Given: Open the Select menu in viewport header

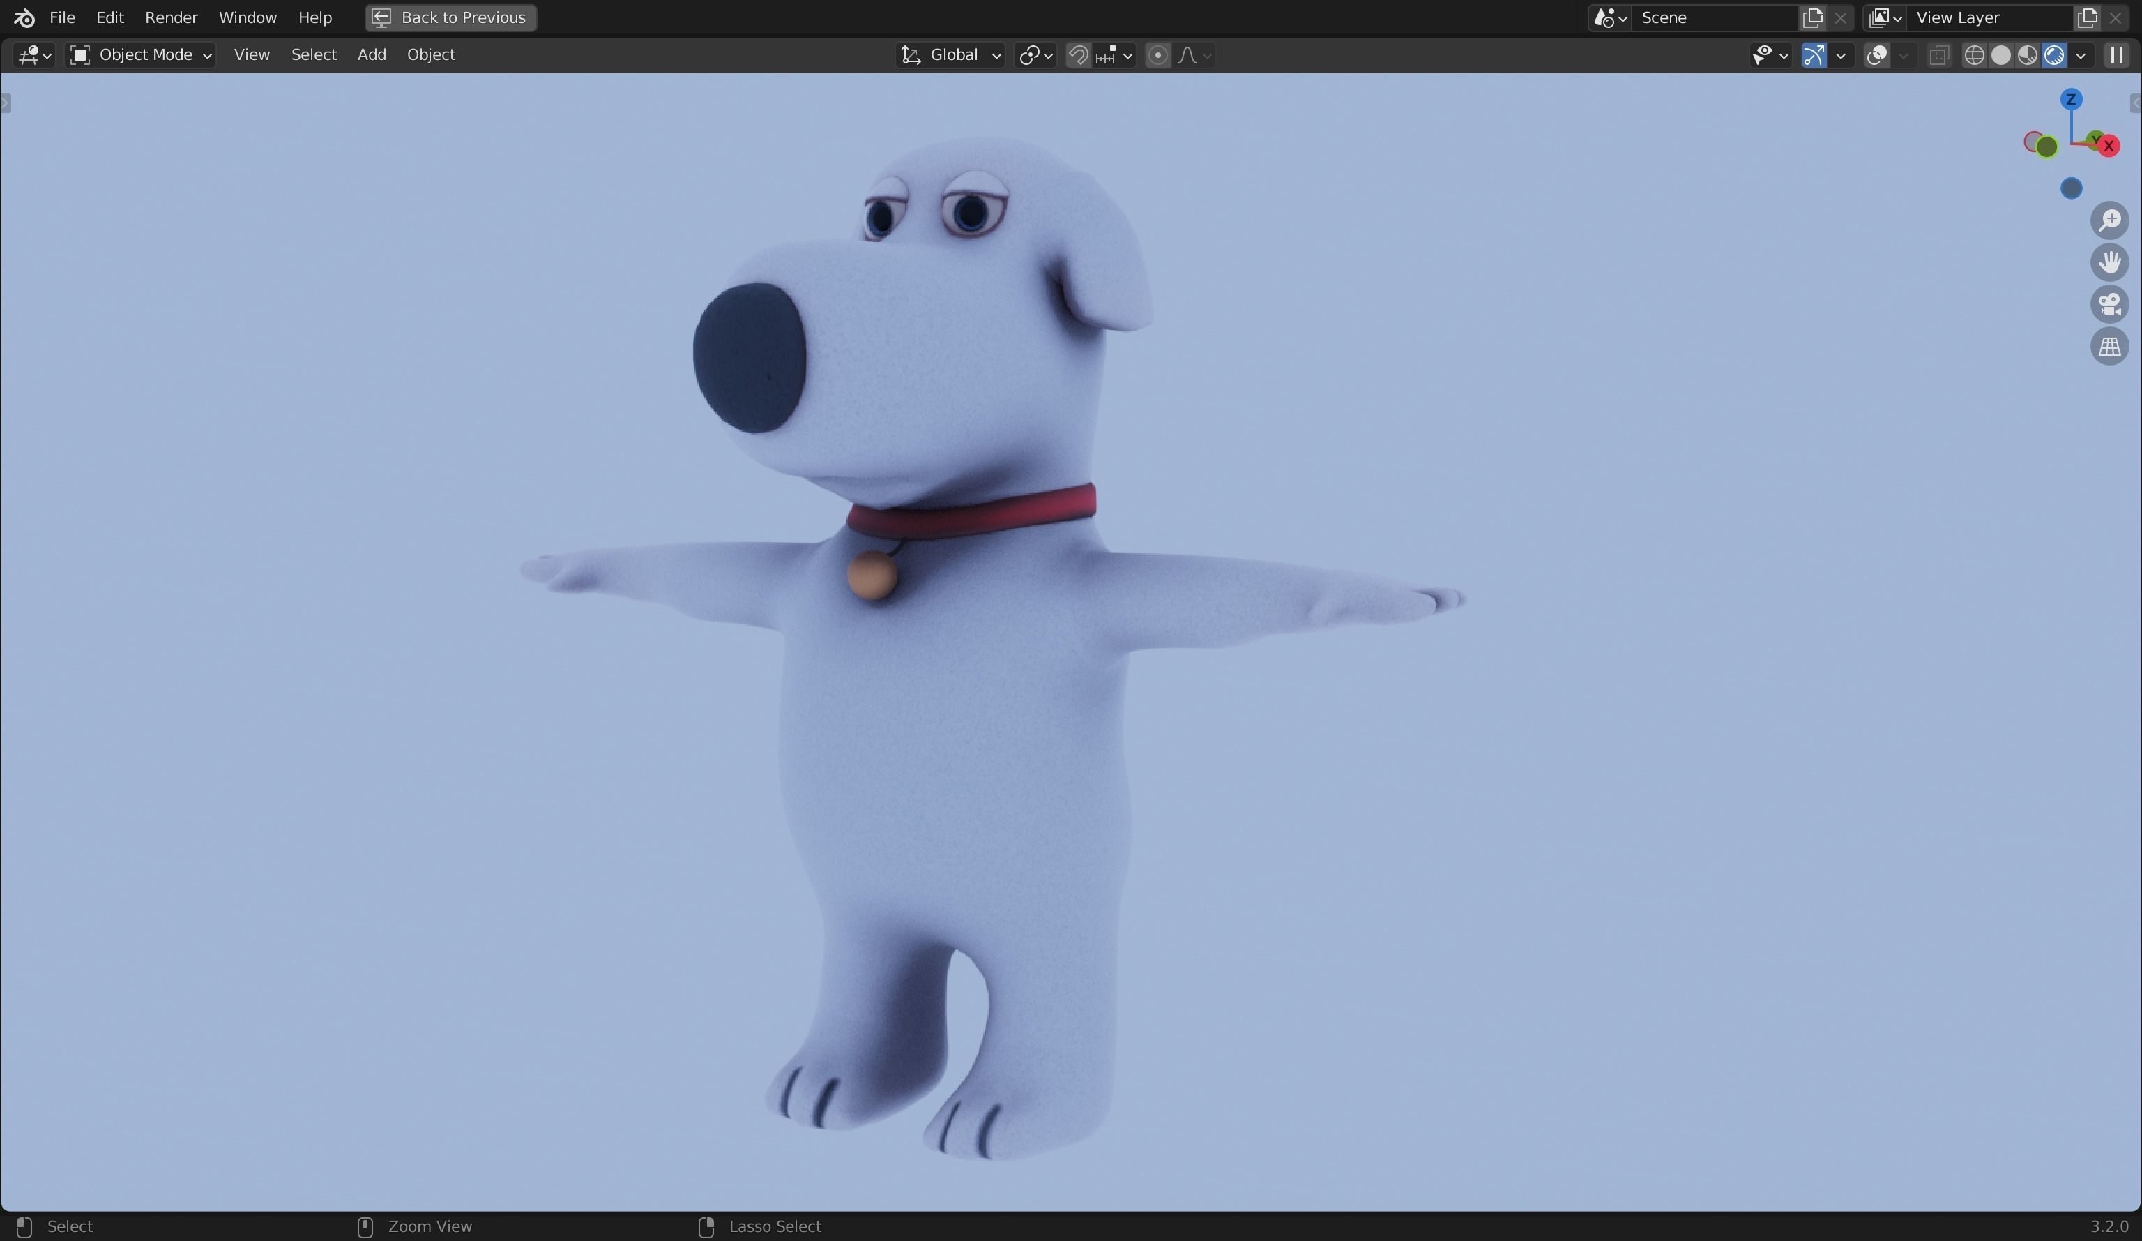Looking at the screenshot, I should pyautogui.click(x=314, y=54).
